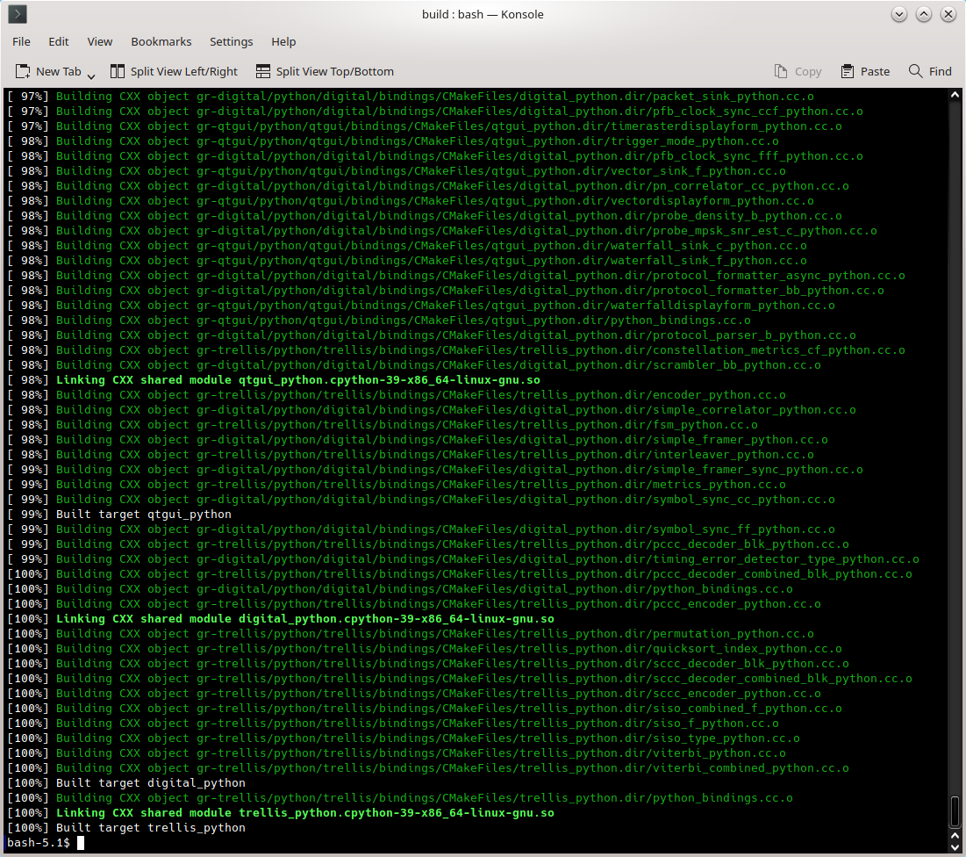Open the Bookmarks menu
Screen dimensions: 966x857
(x=161, y=41)
